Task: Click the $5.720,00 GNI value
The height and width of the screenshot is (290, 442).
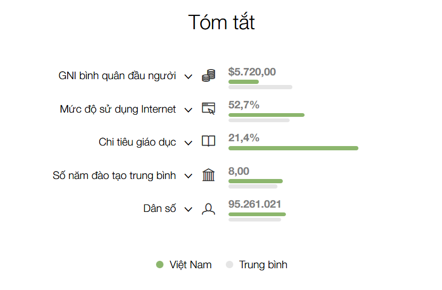Action: [x=252, y=72]
